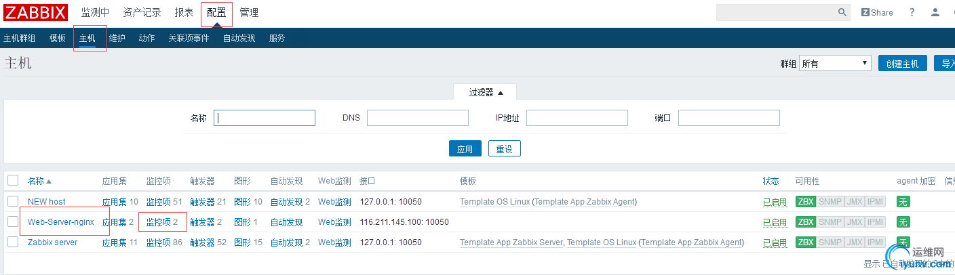Screen dimensions: 955x275
Task: Open the NEW host link
Action: 47,201
